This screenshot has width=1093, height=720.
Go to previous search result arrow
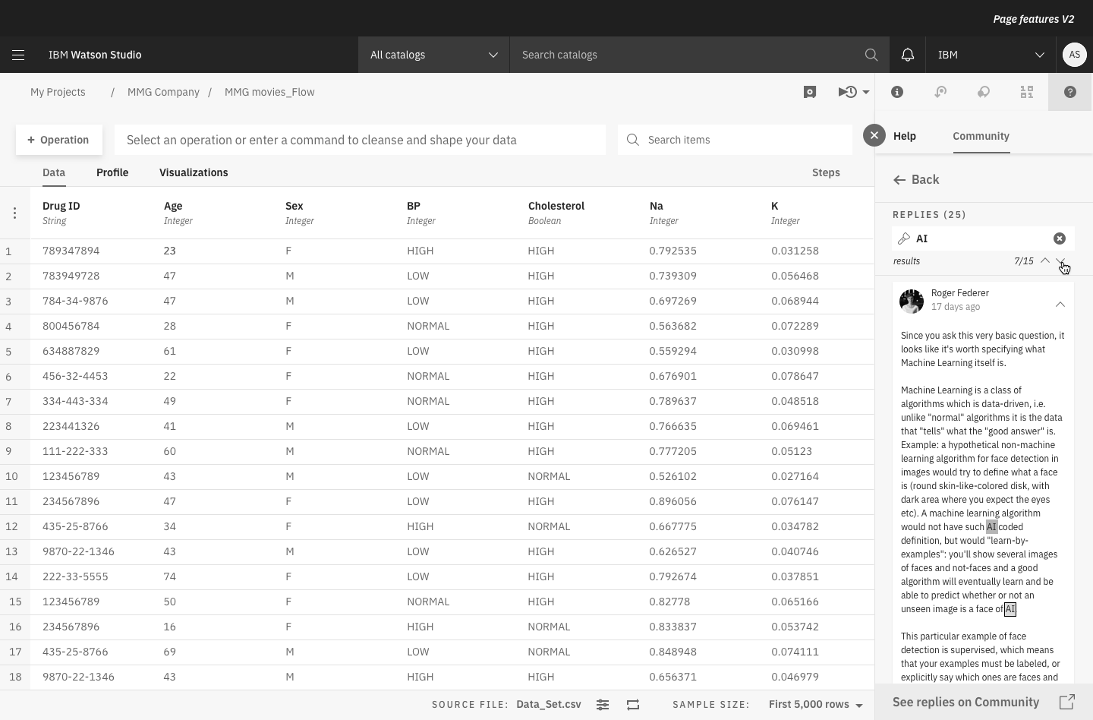pyautogui.click(x=1045, y=261)
